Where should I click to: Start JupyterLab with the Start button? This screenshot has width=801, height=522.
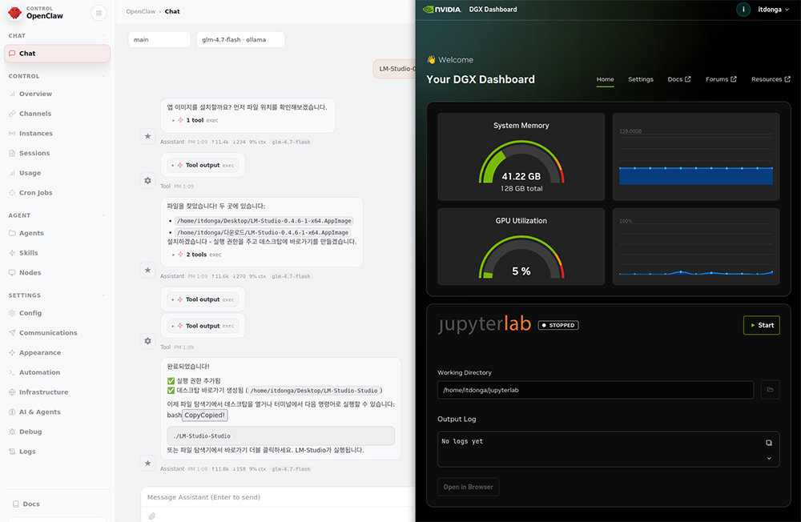coord(761,325)
